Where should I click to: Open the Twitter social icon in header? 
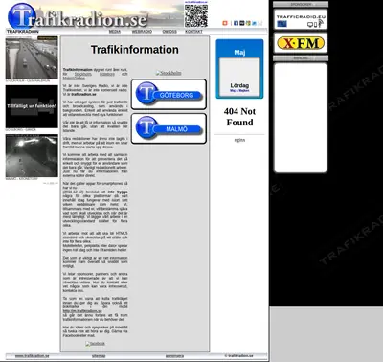[x=254, y=23]
